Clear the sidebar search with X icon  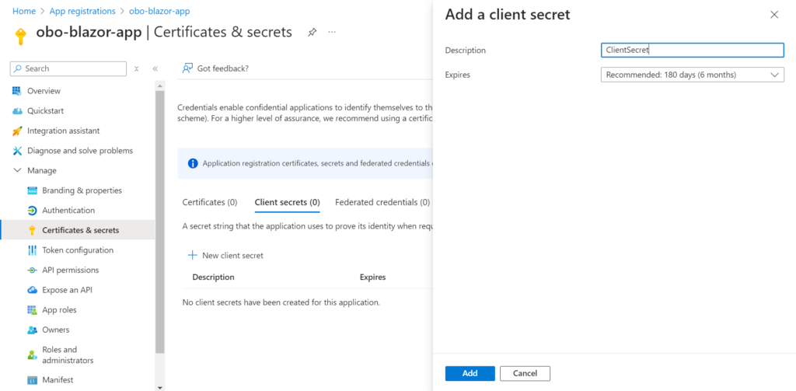click(136, 68)
